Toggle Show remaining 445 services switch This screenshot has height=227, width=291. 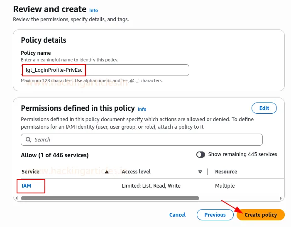click(x=201, y=154)
